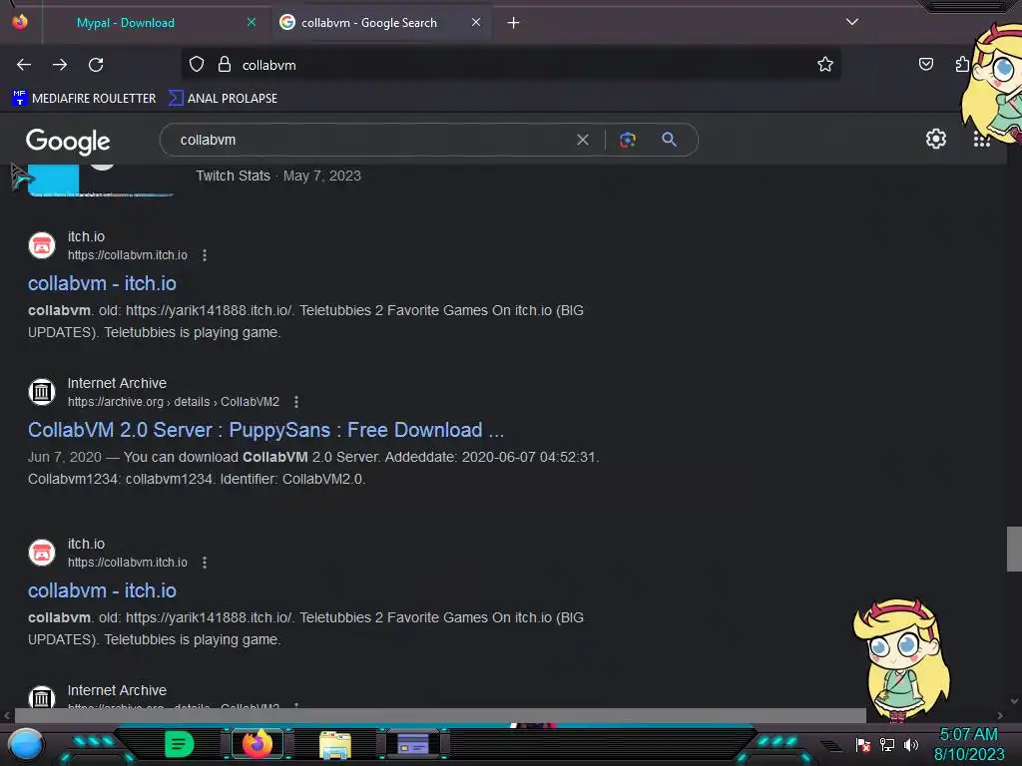1022x766 pixels.
Task: Click the second itch.io site favicon
Action: [42, 553]
